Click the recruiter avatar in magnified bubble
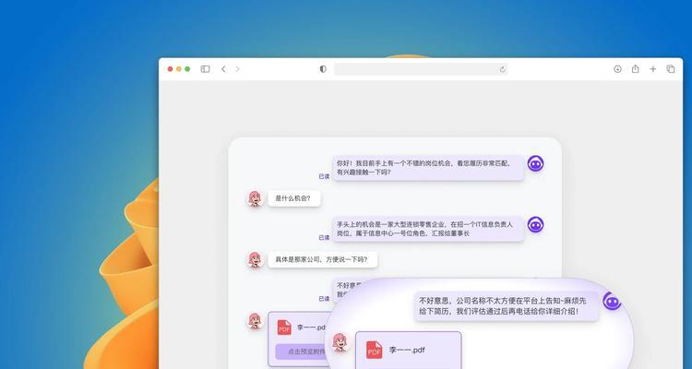The height and width of the screenshot is (369, 692). [x=612, y=301]
